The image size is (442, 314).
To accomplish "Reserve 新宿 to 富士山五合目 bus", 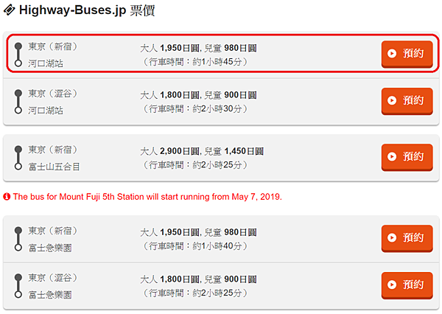I will 407,157.
